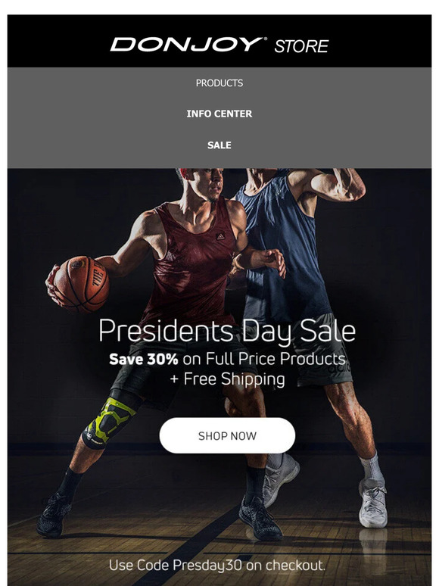Click the DonJoy logo in header
This screenshot has height=586, width=439.
pyautogui.click(x=188, y=44)
